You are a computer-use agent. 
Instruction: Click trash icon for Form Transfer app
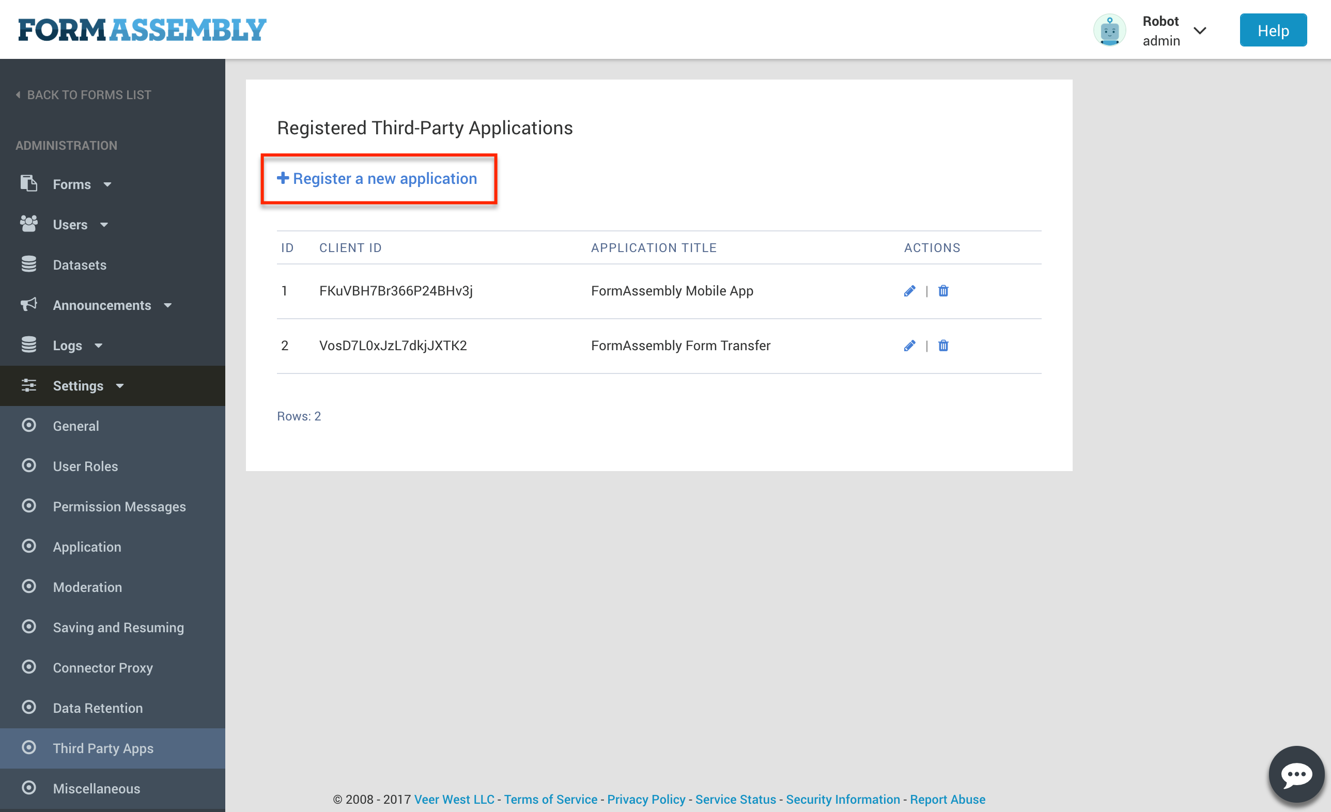pos(943,346)
